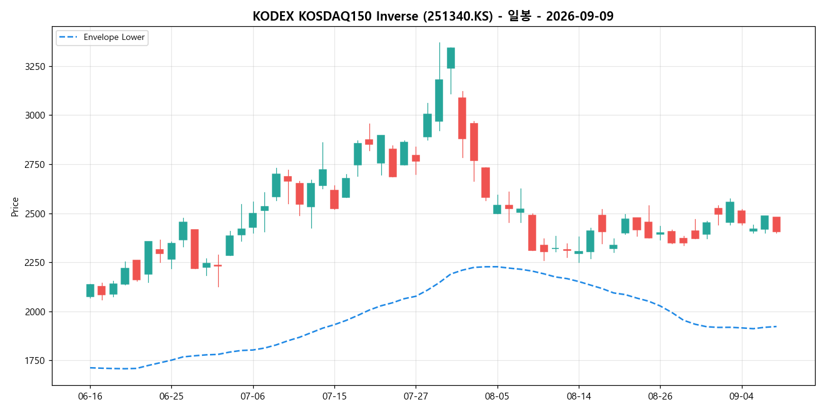Click the 07-15 x-axis date label
Image resolution: width=825 pixels, height=412 pixels.
point(334,396)
